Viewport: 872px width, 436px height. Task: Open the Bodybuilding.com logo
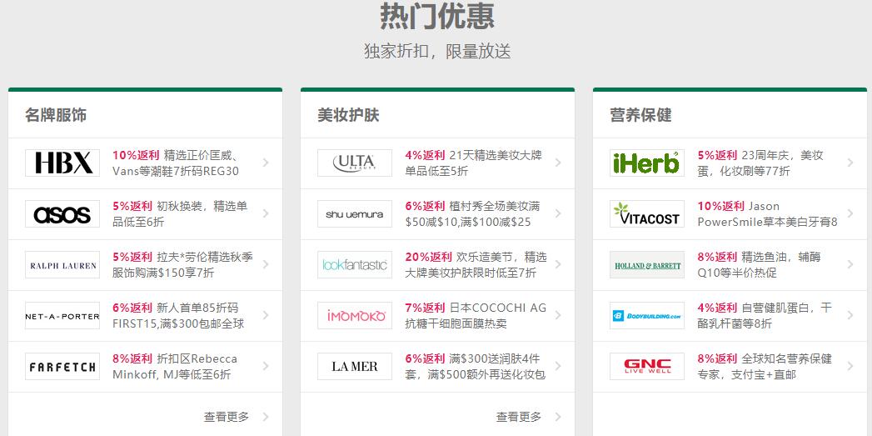(x=647, y=316)
